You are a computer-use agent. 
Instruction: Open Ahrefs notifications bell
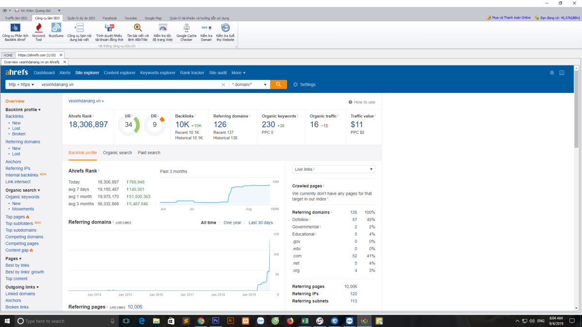pyautogui.click(x=552, y=73)
